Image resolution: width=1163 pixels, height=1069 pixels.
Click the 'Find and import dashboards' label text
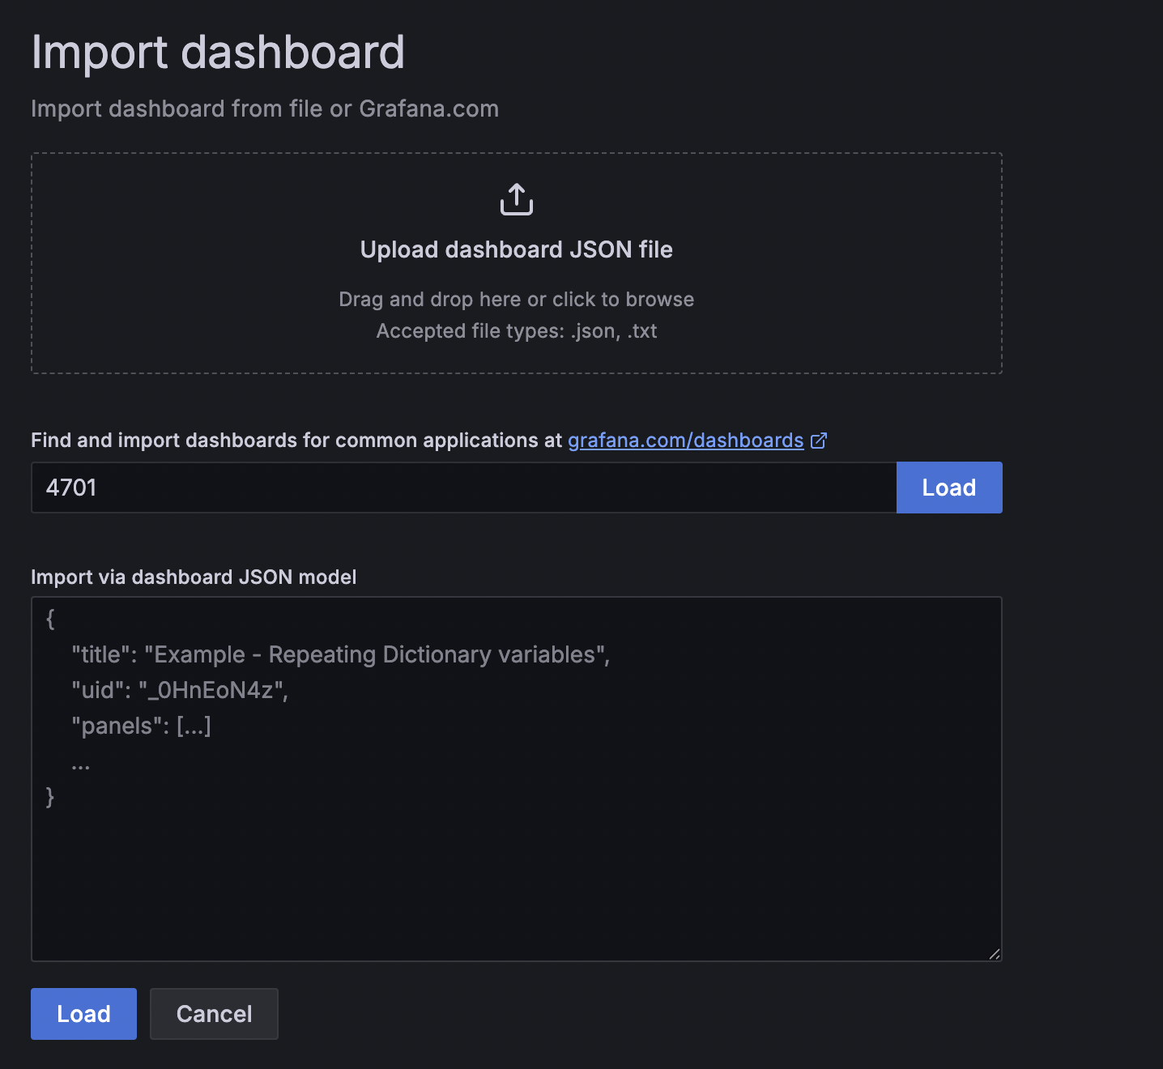296,441
